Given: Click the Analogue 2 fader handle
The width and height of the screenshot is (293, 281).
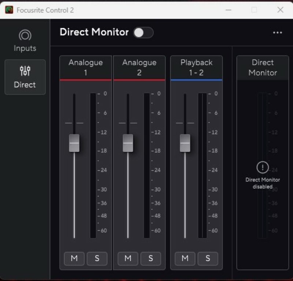Looking at the screenshot, I should pyautogui.click(x=128, y=143).
